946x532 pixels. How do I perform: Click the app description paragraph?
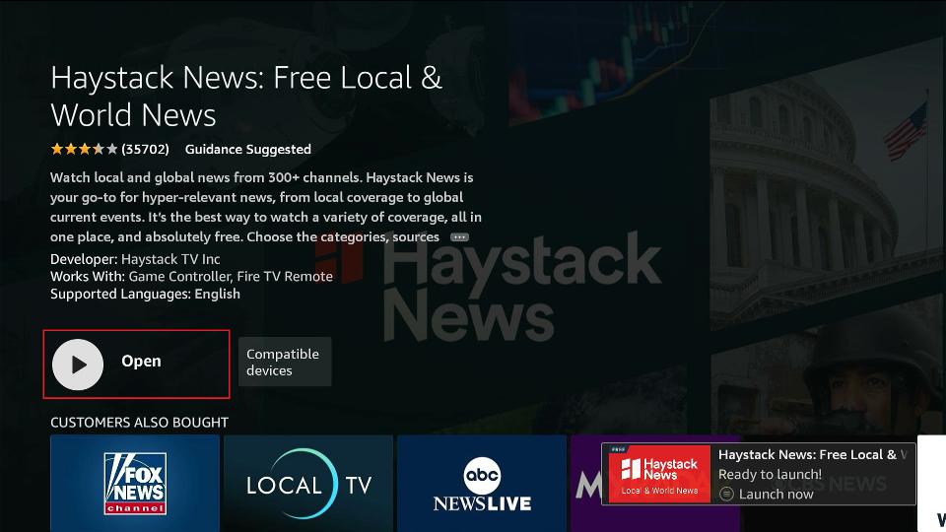coord(265,207)
